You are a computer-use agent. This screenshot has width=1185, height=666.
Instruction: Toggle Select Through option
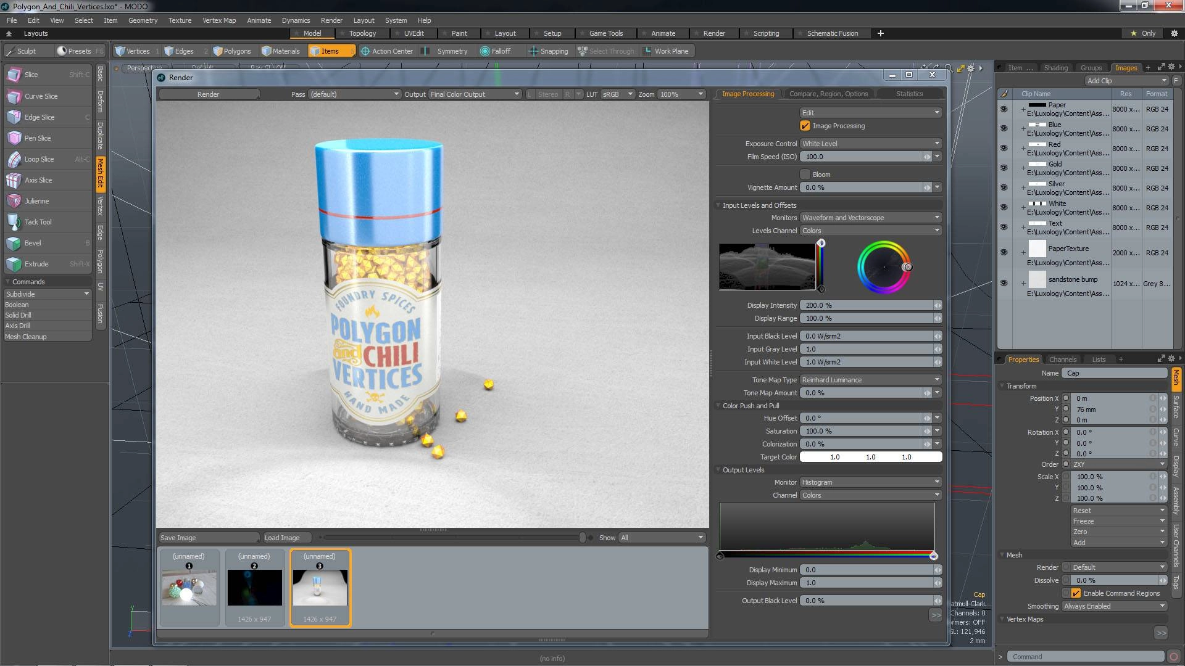tap(606, 51)
